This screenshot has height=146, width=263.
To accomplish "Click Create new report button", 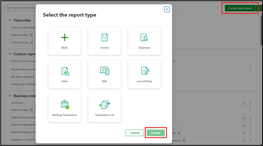I will coord(240,8).
